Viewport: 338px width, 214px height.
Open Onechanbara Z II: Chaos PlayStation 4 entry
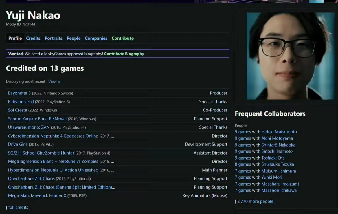coord(31,179)
